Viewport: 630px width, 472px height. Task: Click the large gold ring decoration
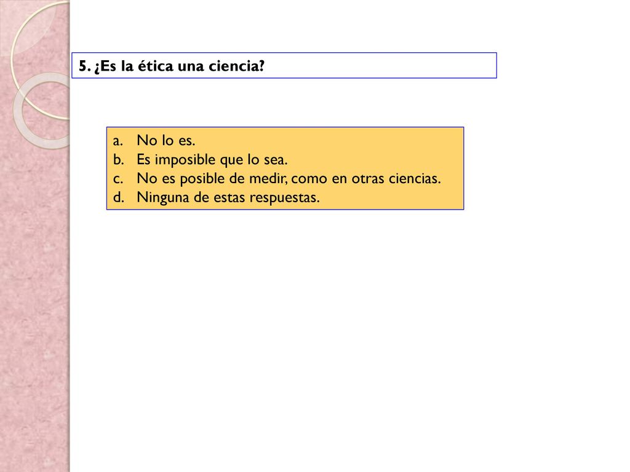(40, 60)
